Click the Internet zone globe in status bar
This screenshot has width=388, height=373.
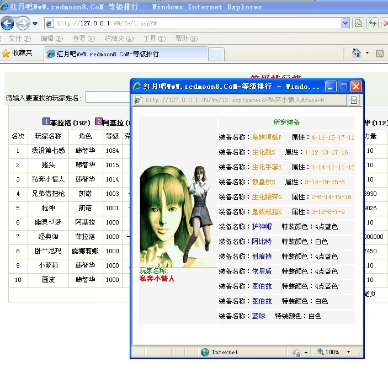pos(205,352)
